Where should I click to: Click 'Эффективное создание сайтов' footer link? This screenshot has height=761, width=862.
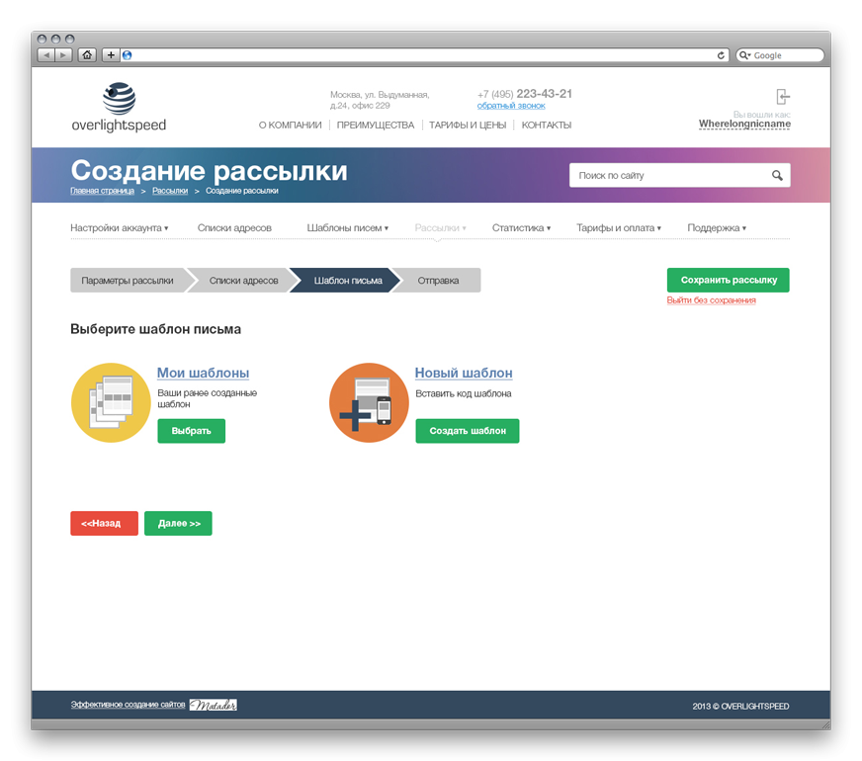(129, 705)
